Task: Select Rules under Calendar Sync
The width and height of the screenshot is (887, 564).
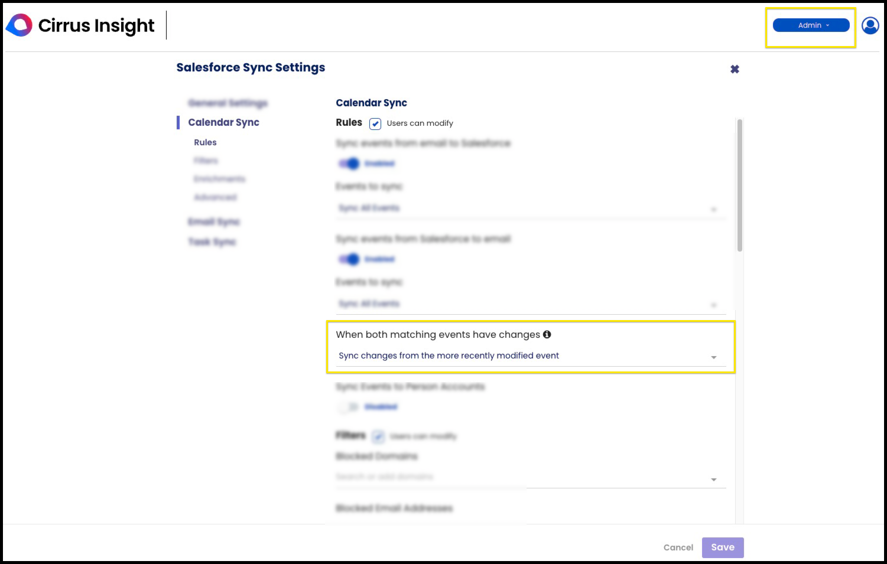Action: click(x=205, y=142)
